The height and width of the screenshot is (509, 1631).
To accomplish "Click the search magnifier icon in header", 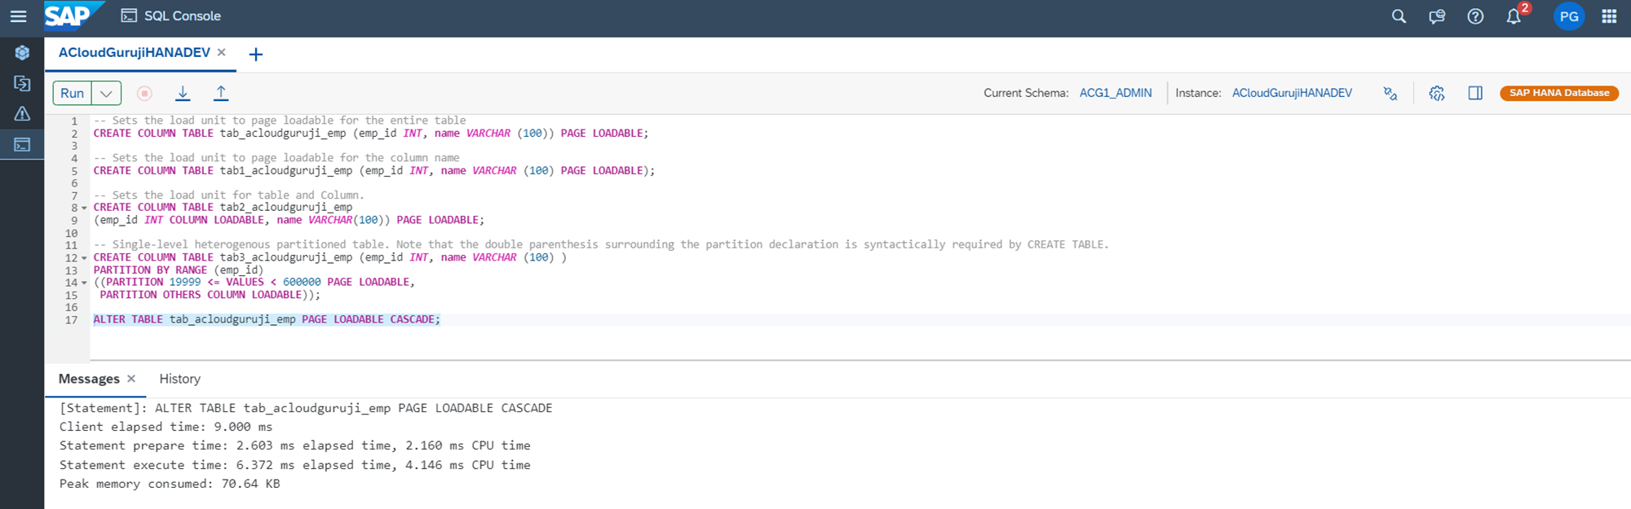I will pyautogui.click(x=1399, y=16).
